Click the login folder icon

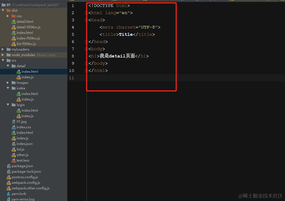coord(14,105)
